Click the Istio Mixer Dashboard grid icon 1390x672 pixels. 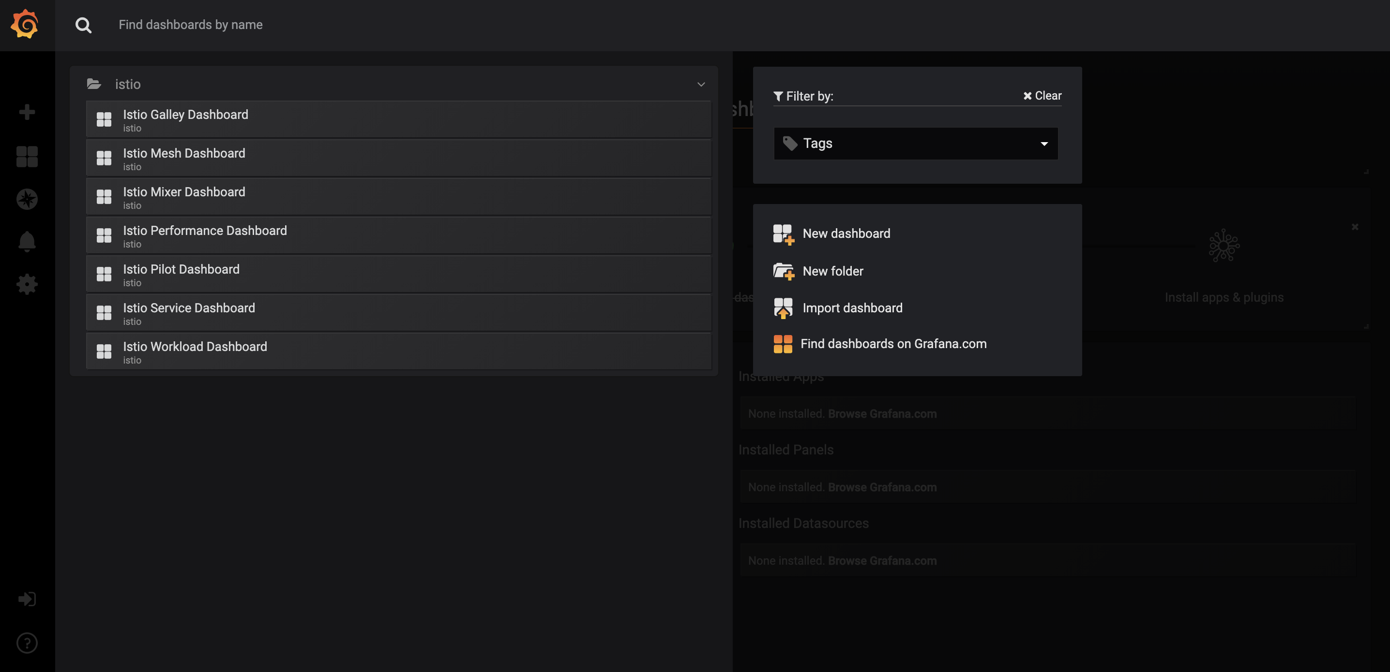[104, 197]
